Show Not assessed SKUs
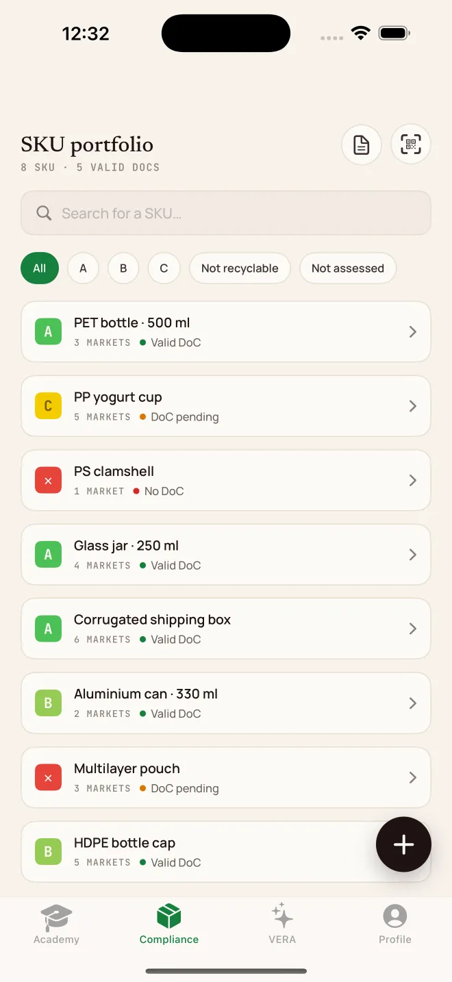 pyautogui.click(x=348, y=268)
